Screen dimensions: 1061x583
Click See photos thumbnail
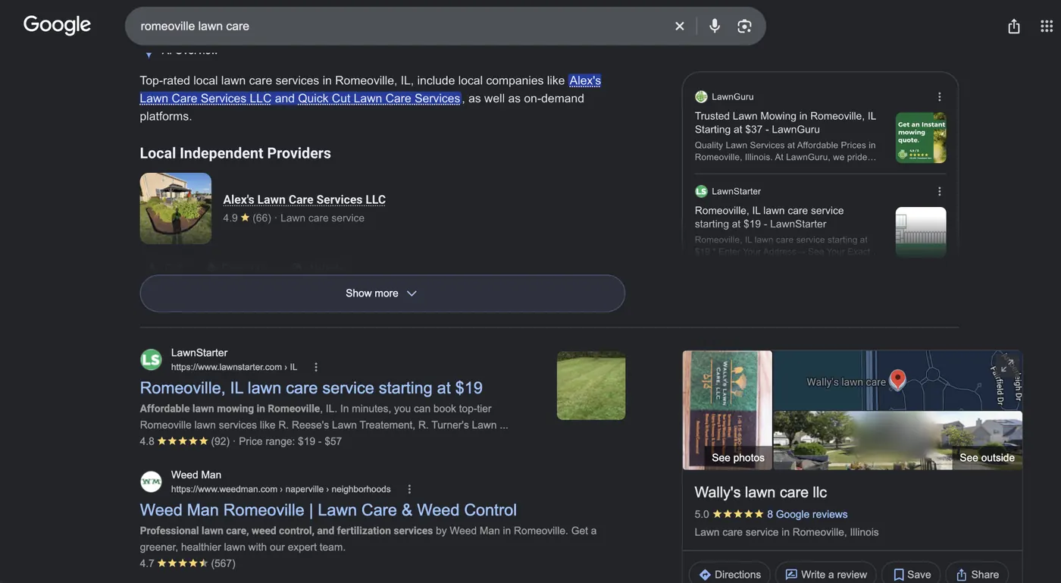[x=728, y=410]
